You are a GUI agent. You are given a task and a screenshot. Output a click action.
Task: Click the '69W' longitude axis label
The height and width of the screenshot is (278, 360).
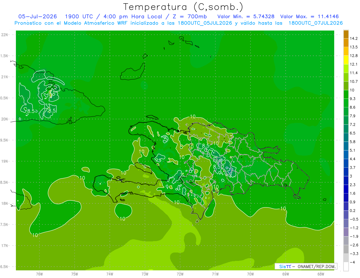point(286,274)
